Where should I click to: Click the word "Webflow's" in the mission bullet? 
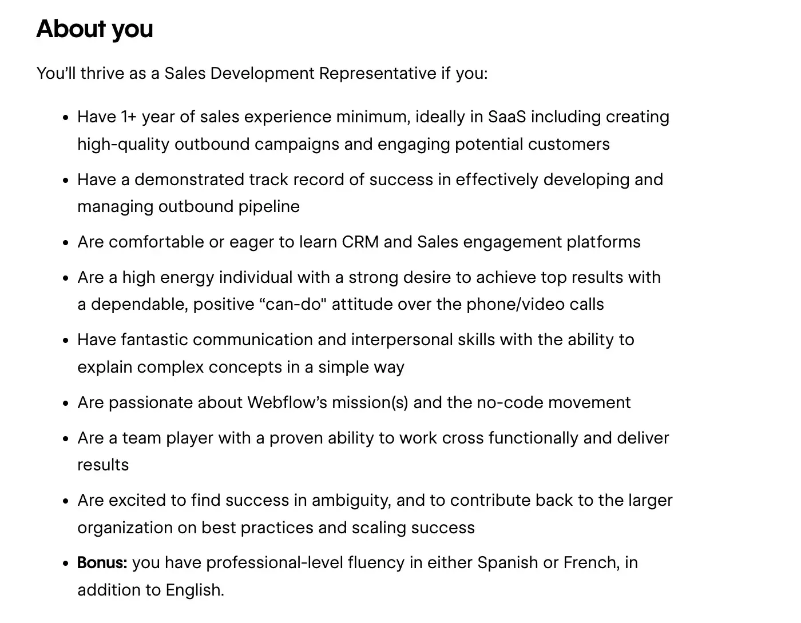click(x=287, y=403)
